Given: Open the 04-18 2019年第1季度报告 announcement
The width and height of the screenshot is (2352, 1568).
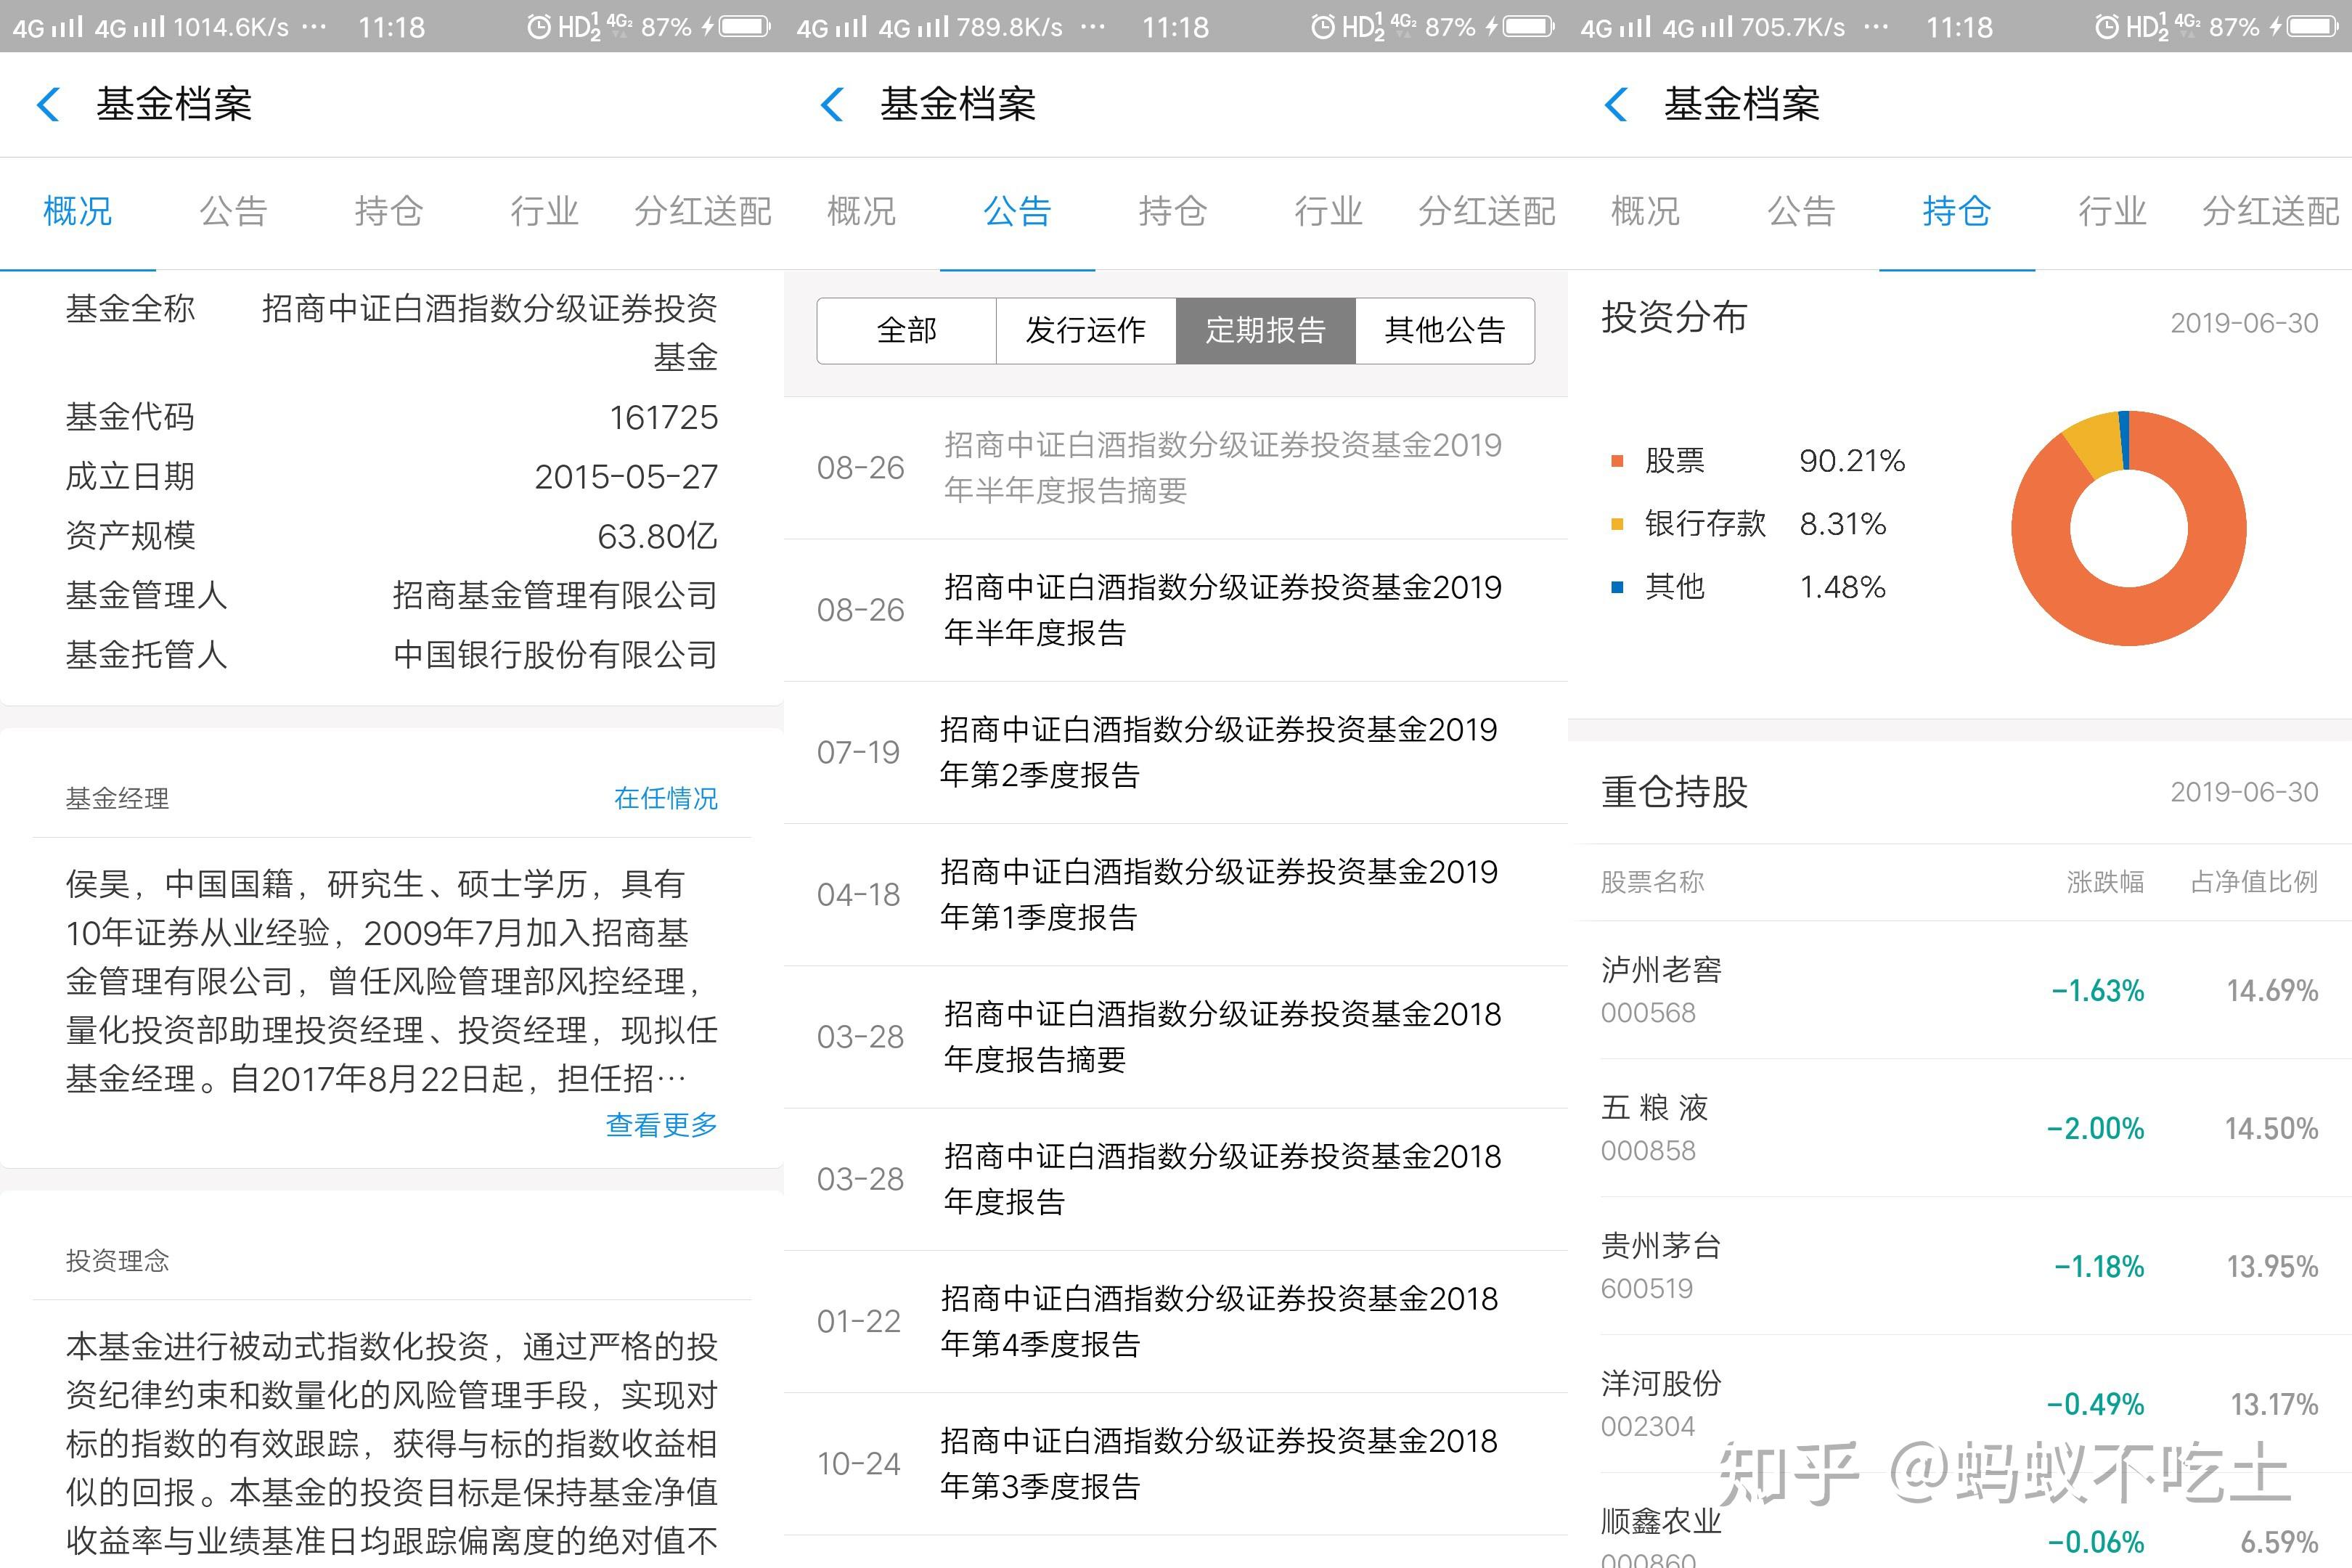Looking at the screenshot, I should pyautogui.click(x=1176, y=895).
